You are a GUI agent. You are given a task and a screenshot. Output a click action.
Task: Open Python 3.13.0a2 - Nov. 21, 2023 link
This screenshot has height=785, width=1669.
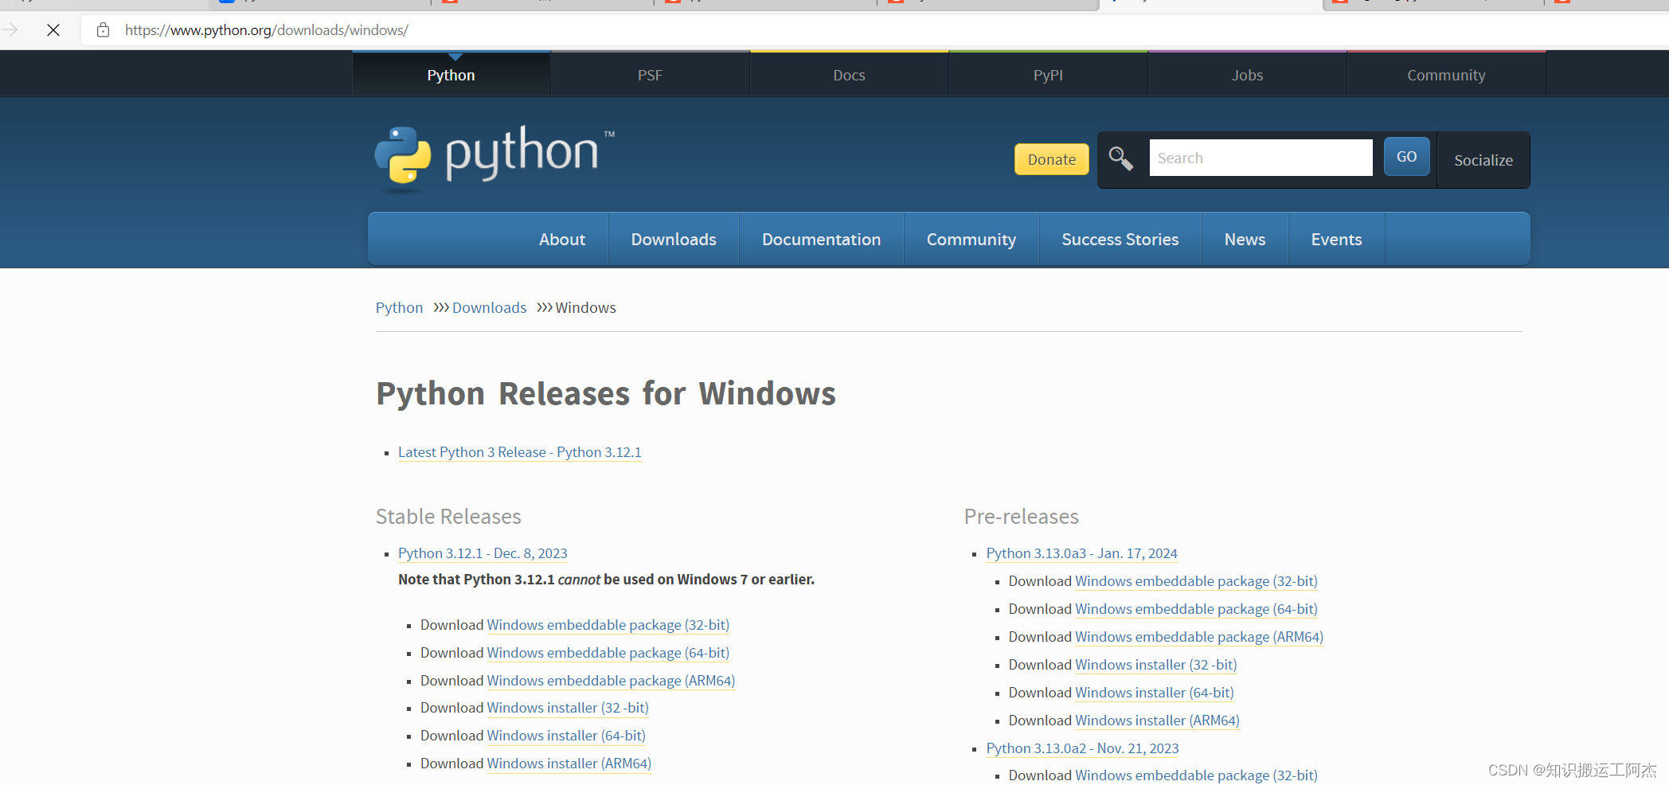(x=1082, y=748)
